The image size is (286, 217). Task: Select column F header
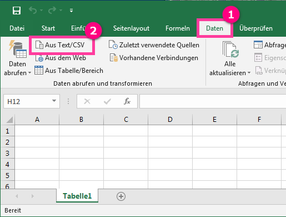(259, 120)
